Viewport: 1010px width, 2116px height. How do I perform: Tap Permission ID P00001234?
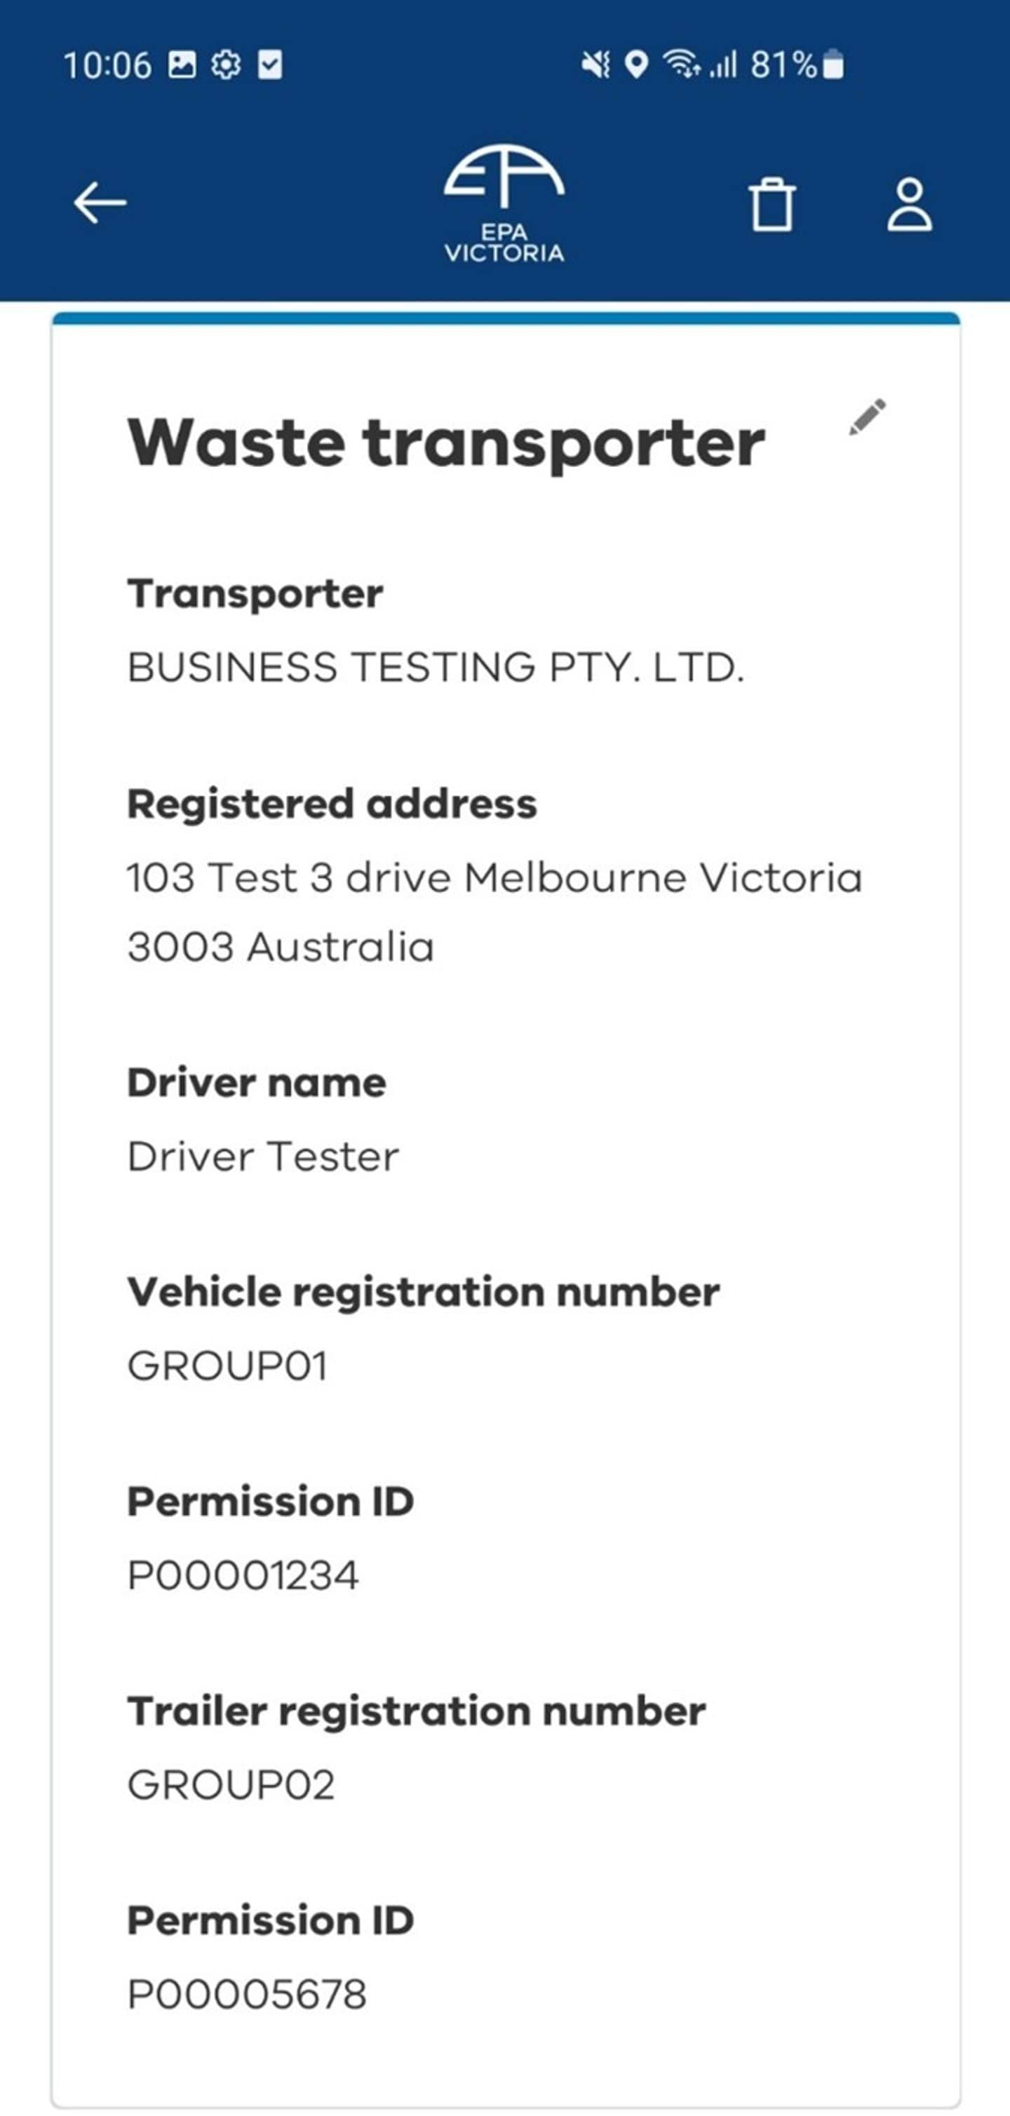click(x=242, y=1575)
